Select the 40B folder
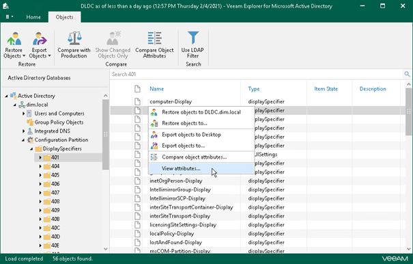The width and height of the screenshot is (413, 264). 55,219
